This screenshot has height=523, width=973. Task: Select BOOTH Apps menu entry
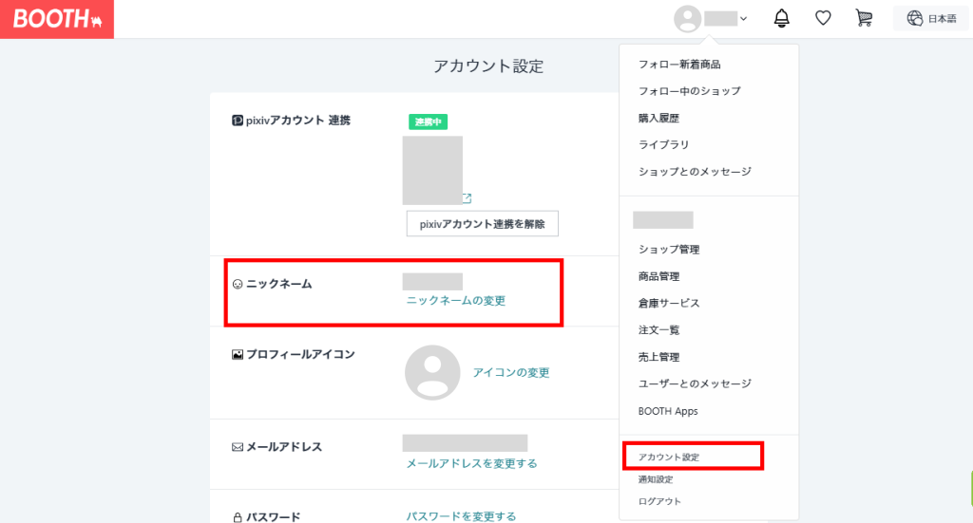668,411
